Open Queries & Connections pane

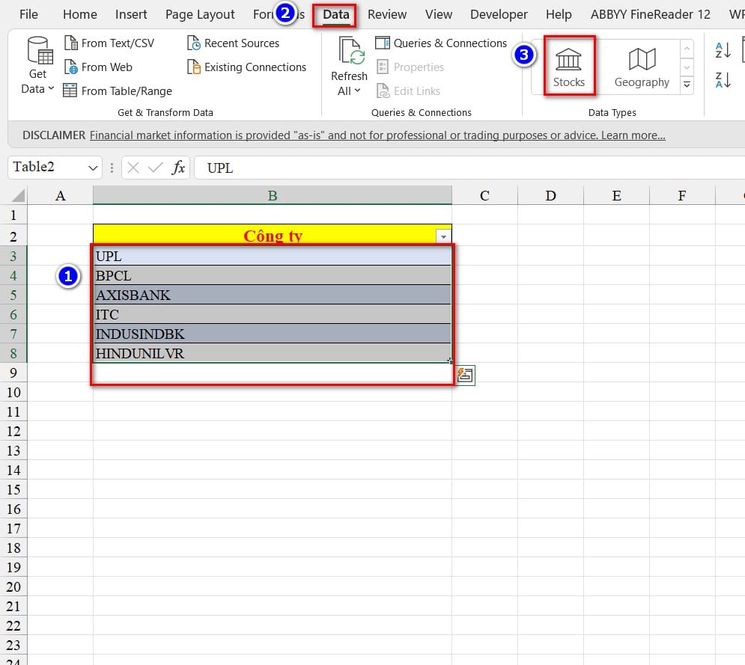pyautogui.click(x=441, y=43)
